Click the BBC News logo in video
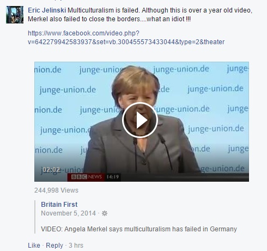The image size is (267, 251). 86,177
